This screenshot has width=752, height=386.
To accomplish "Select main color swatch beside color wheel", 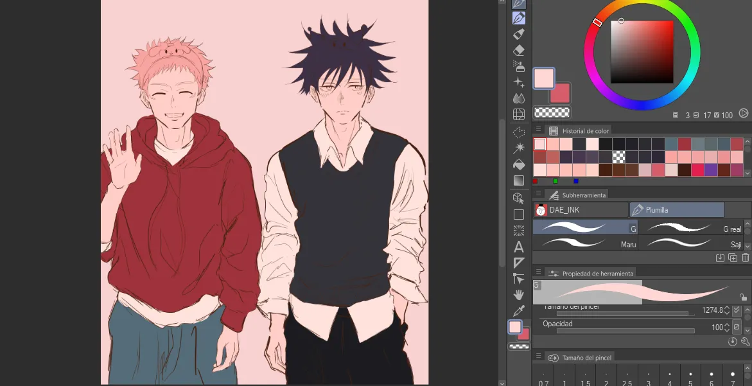I will (544, 78).
